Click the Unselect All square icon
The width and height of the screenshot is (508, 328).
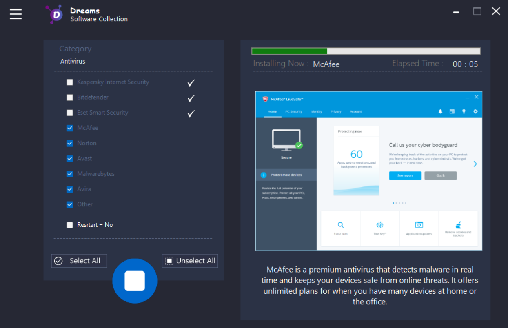(x=169, y=261)
